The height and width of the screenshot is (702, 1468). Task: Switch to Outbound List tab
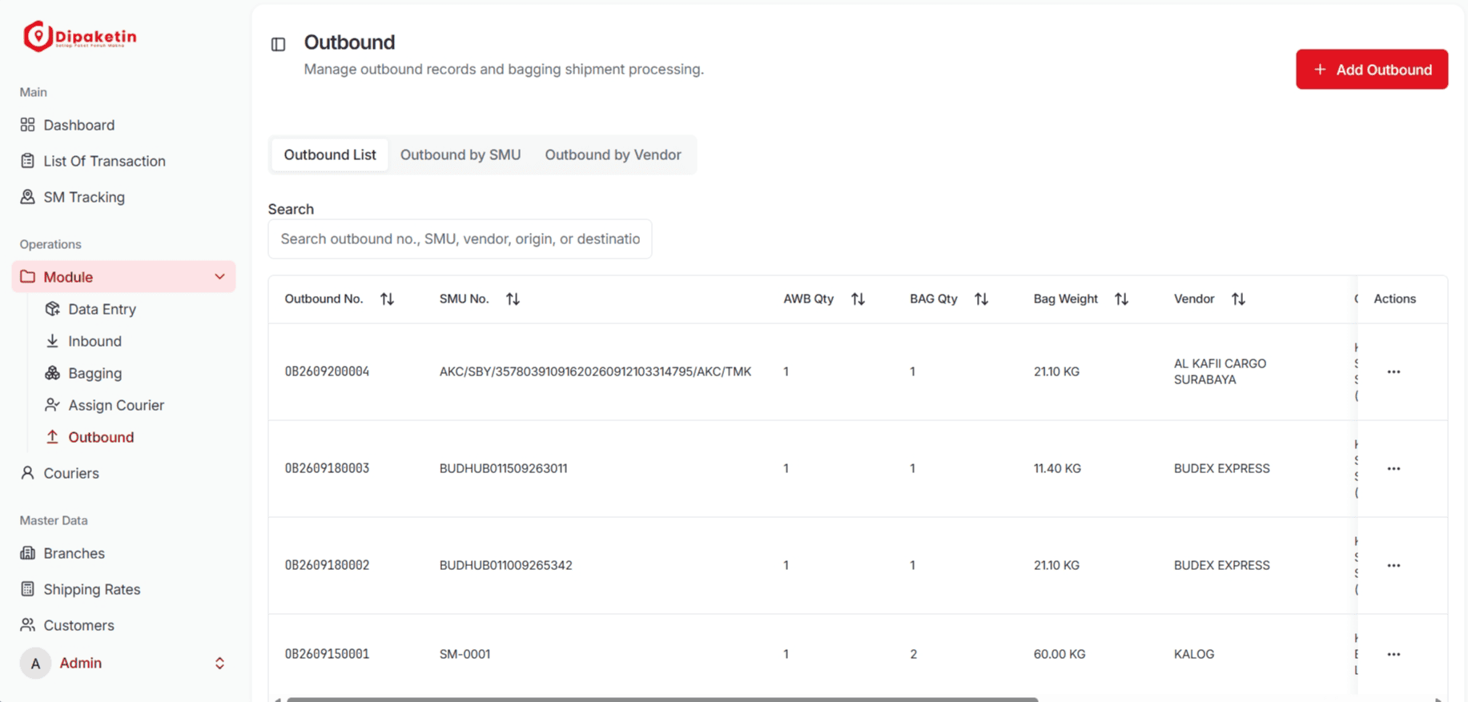tap(330, 154)
